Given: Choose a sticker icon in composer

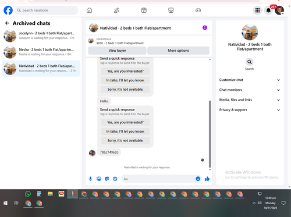Looking at the screenshot, I should pos(107,179).
